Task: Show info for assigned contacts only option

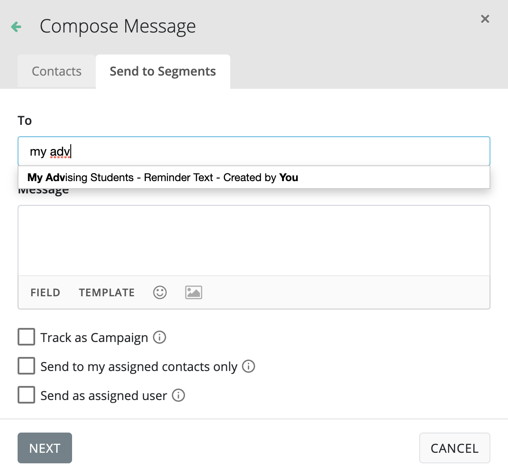Action: [249, 366]
